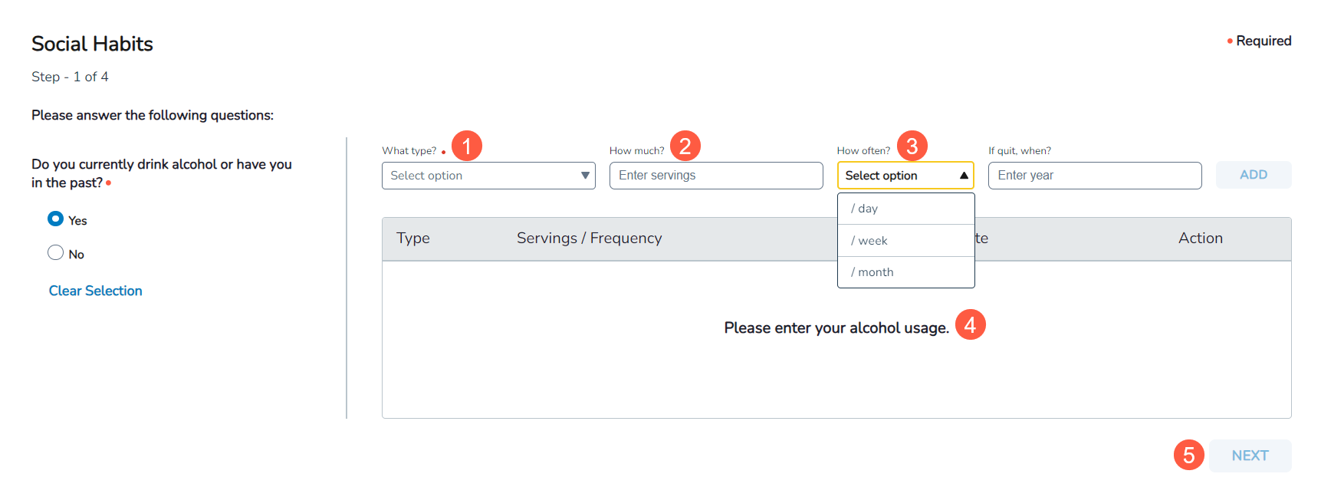
Task: Choose the / week option
Action: pos(905,241)
